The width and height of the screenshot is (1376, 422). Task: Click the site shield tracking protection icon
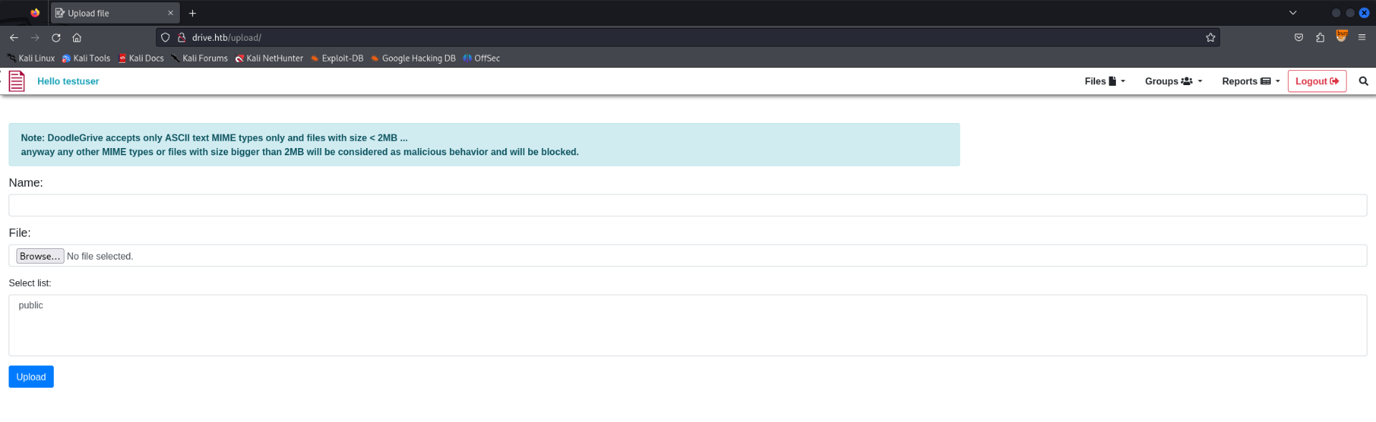tap(166, 38)
